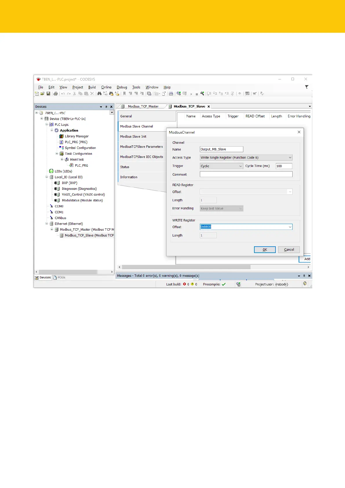The image size is (345, 488).
Task: Select the ModbusTCPSlave Parameters tab
Action: (142, 147)
